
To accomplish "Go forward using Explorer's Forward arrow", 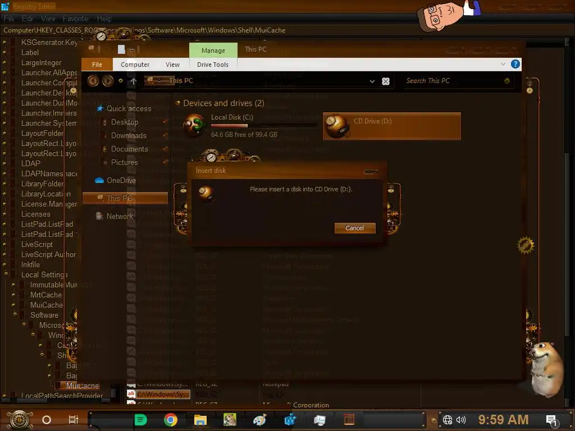I will 107,81.
